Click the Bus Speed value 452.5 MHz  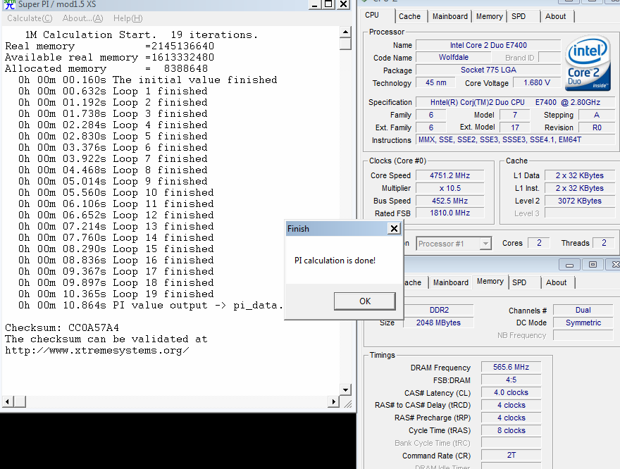tap(450, 201)
